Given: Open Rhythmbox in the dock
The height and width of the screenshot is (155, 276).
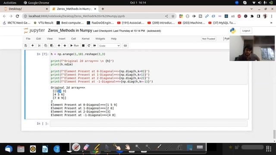Looking at the screenshot, I should [33, 149].
